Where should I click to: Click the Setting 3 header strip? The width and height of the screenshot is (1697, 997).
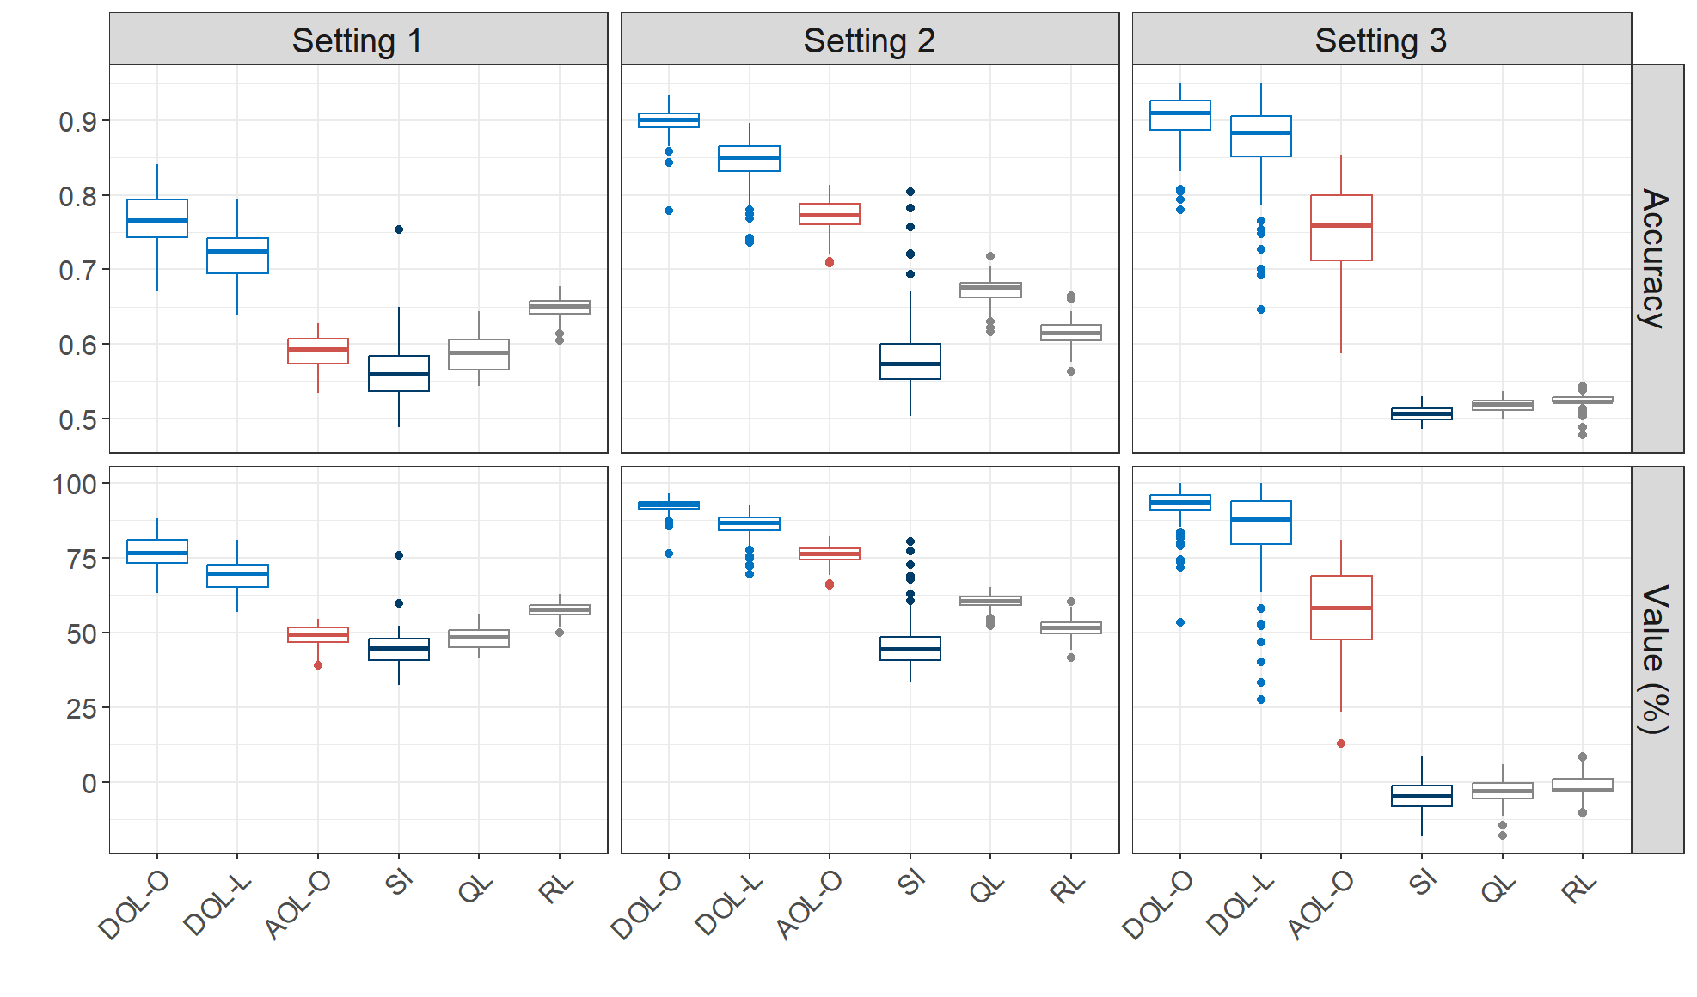[x=1381, y=40]
